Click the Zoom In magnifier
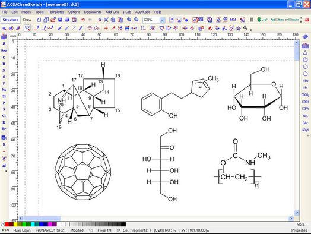 (129, 20)
